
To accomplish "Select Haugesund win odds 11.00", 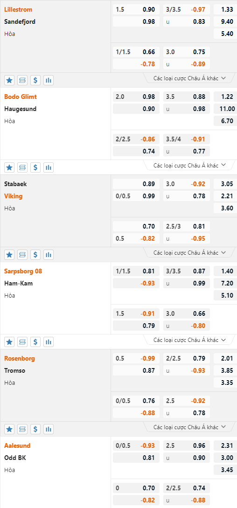I will pyautogui.click(x=225, y=109).
